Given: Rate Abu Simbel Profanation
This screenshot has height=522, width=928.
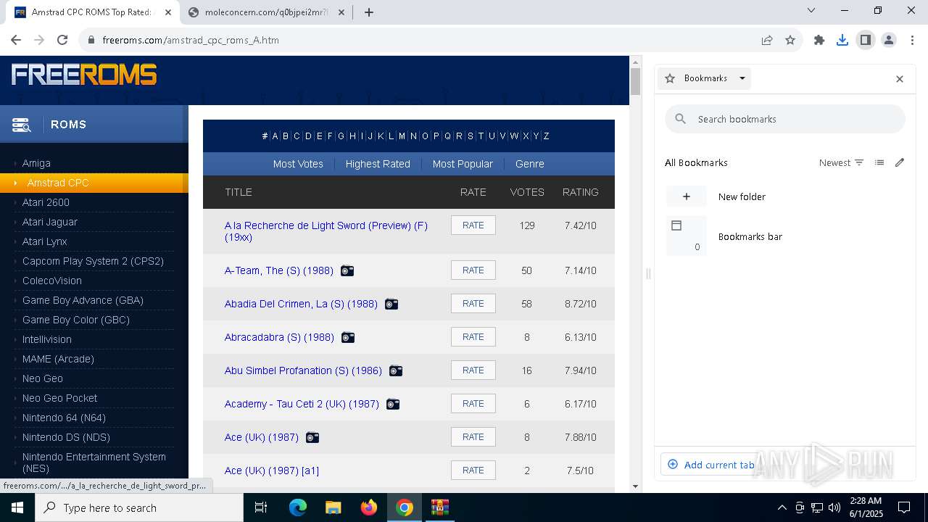Looking at the screenshot, I should (473, 370).
